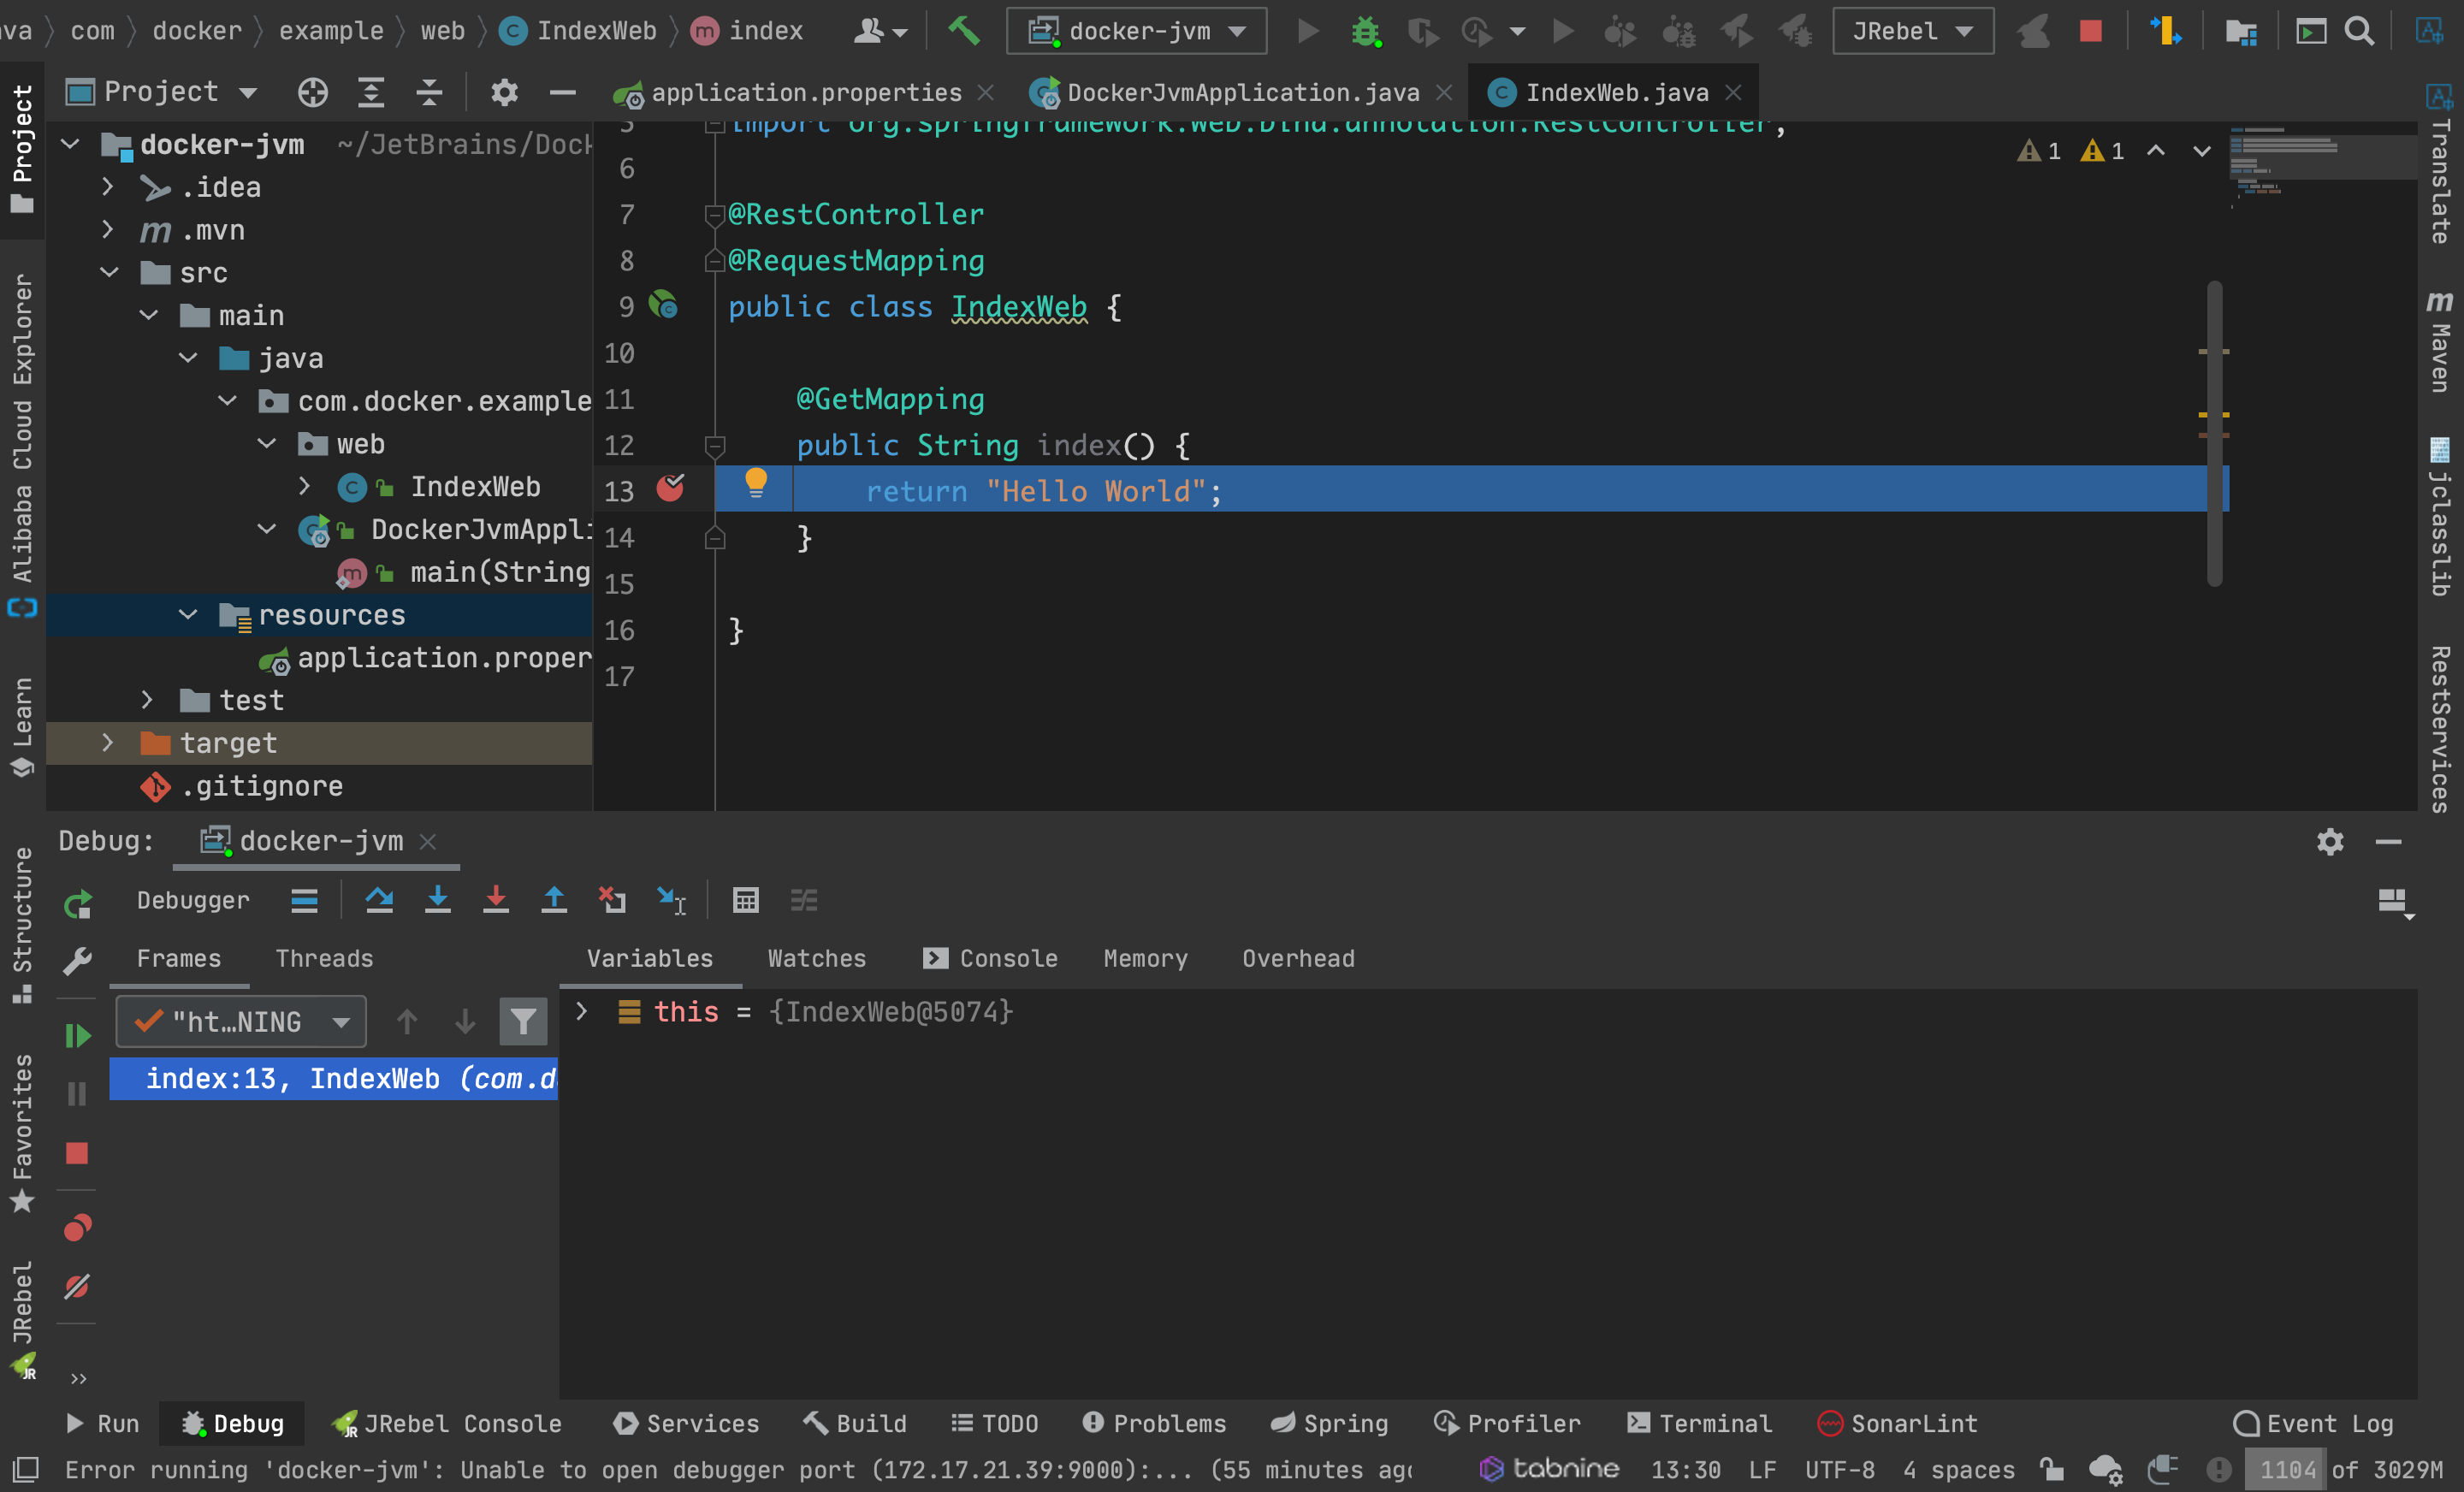Click the Resume Program icon
Viewport: 2464px width, 1492px height.
point(77,1035)
